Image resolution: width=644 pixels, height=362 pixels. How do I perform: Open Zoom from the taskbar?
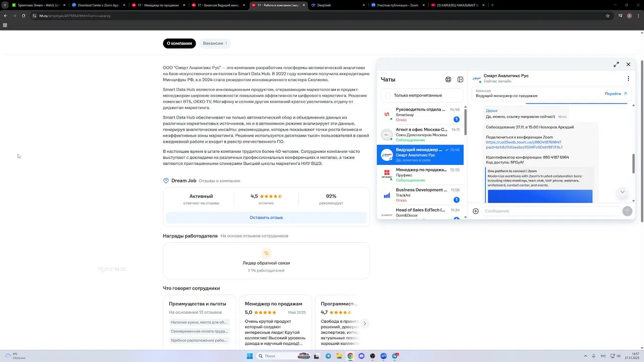click(384, 356)
